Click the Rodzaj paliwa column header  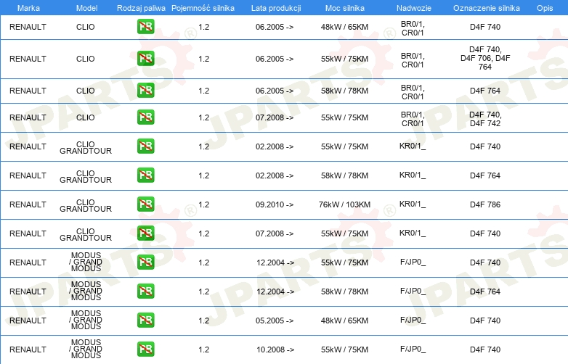(x=141, y=7)
